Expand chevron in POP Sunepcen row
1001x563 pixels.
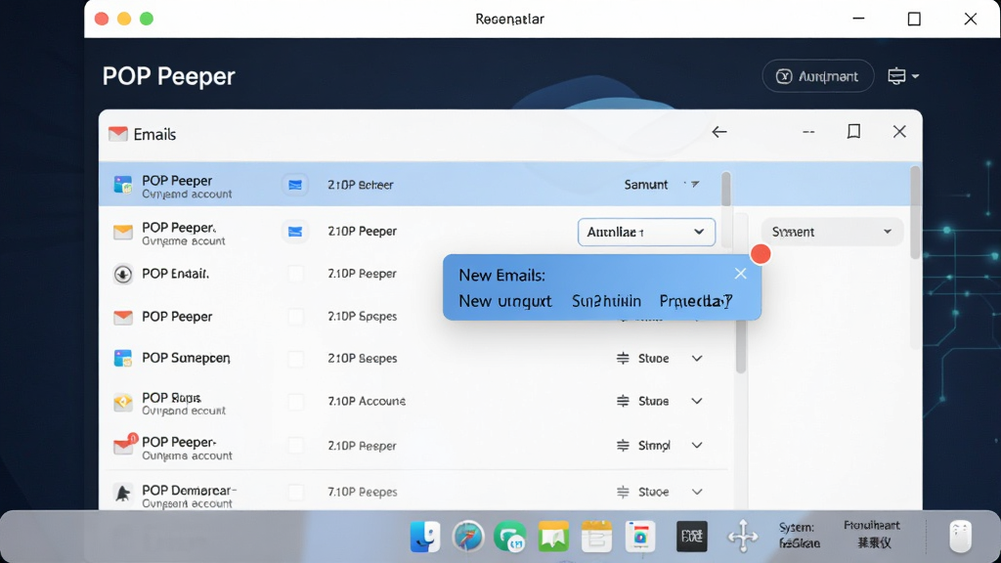[x=697, y=359]
